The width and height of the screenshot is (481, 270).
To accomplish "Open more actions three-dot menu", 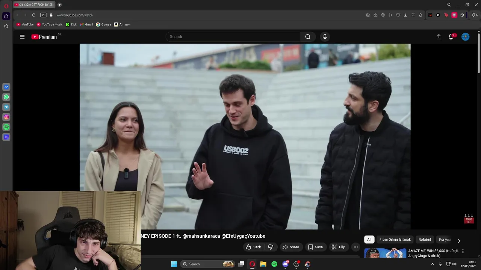I will pyautogui.click(x=355, y=247).
